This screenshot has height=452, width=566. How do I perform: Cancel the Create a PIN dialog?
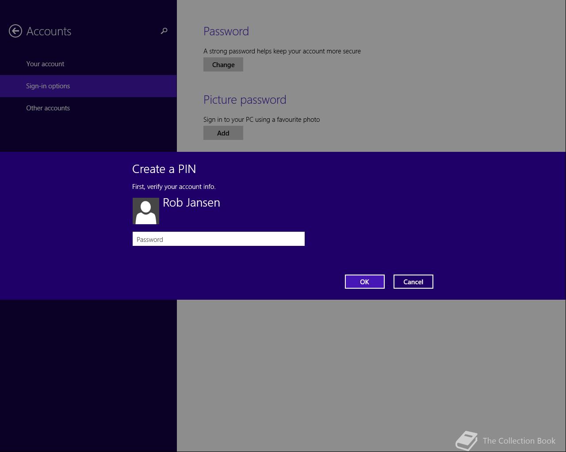(x=413, y=282)
